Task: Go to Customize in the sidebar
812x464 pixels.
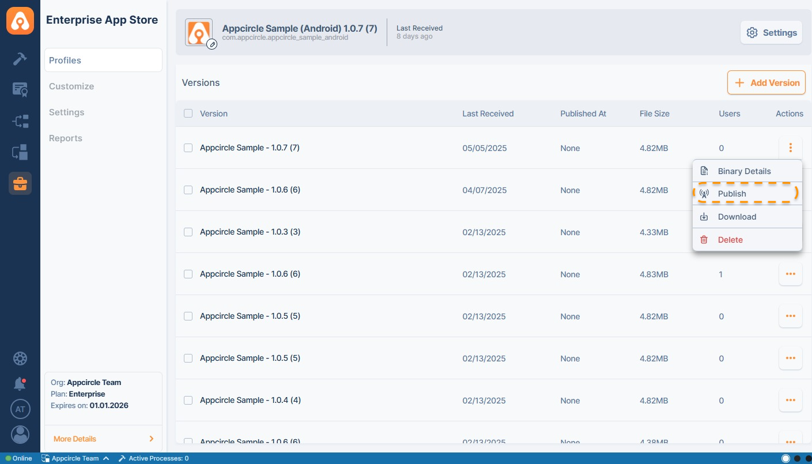Action: (x=71, y=86)
